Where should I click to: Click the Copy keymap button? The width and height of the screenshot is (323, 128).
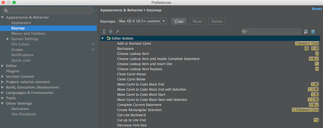179,21
